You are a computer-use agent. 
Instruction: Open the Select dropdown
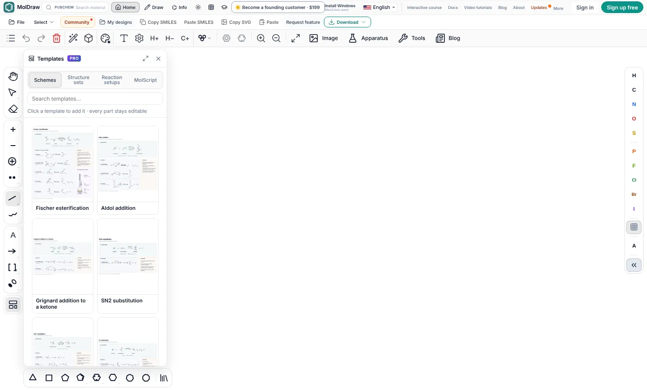pyautogui.click(x=44, y=22)
